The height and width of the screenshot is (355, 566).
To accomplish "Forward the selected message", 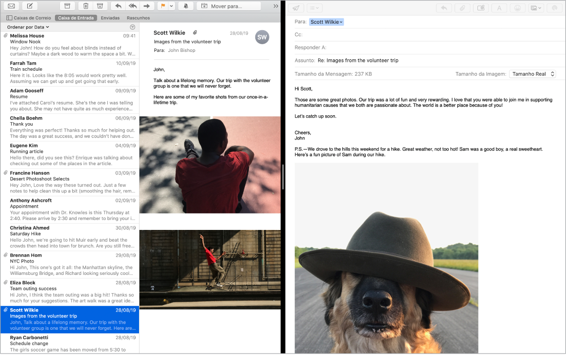I will coord(146,6).
